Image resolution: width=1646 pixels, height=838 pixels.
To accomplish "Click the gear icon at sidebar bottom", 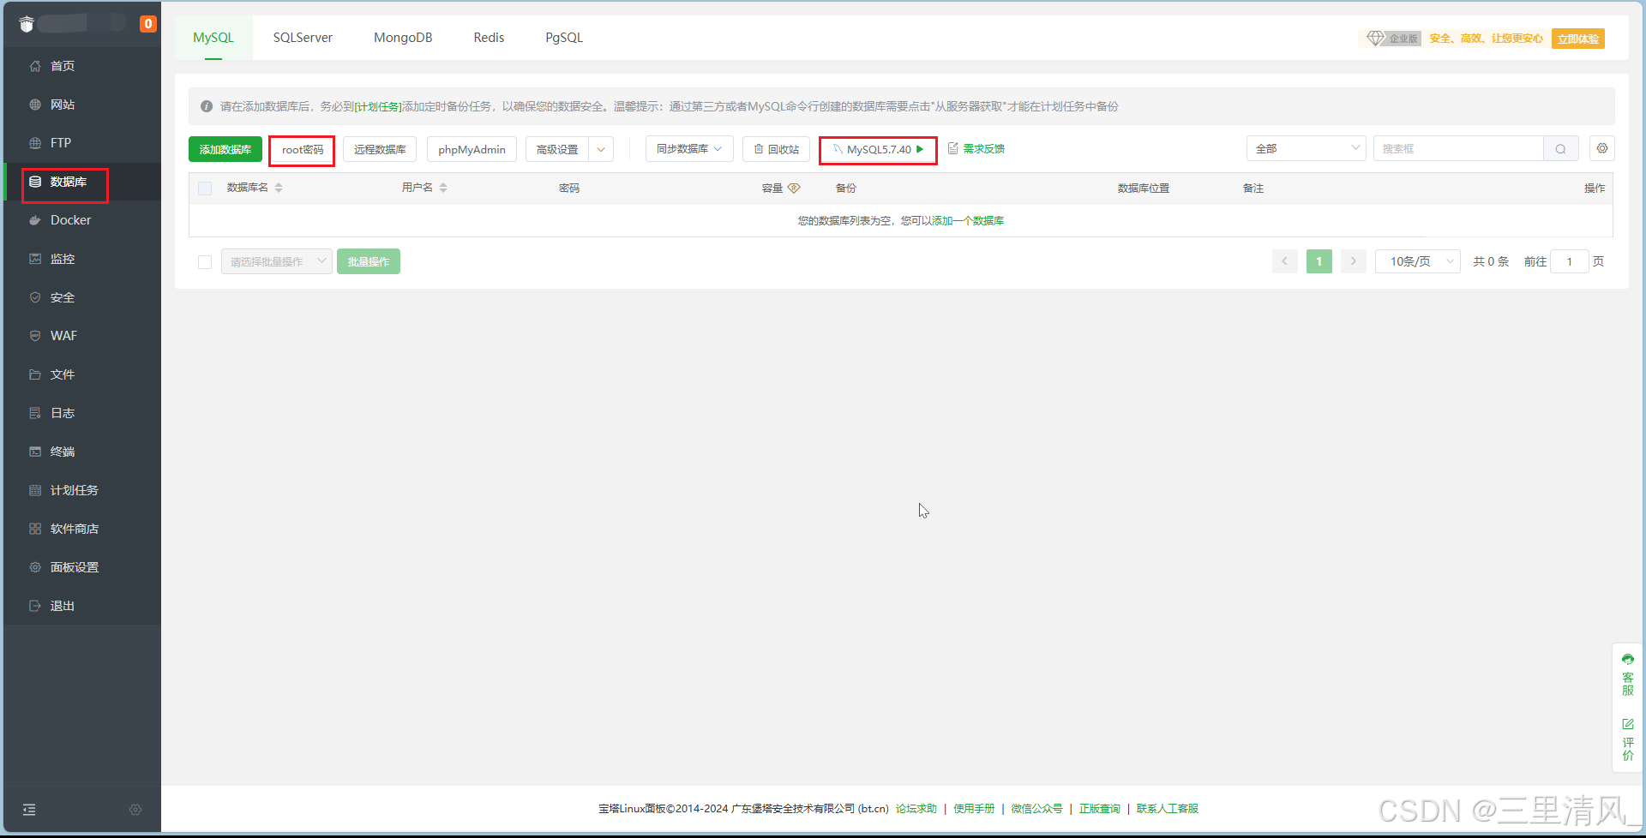I will 135,810.
